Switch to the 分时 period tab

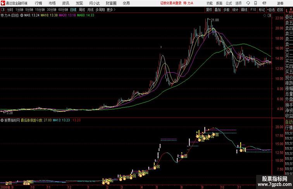coord(10,10)
